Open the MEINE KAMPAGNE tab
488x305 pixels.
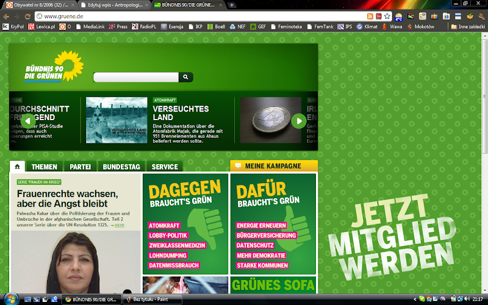click(274, 166)
